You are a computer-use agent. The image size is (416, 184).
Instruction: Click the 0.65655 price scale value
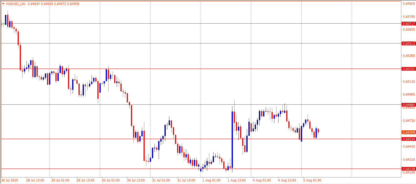coord(409,30)
